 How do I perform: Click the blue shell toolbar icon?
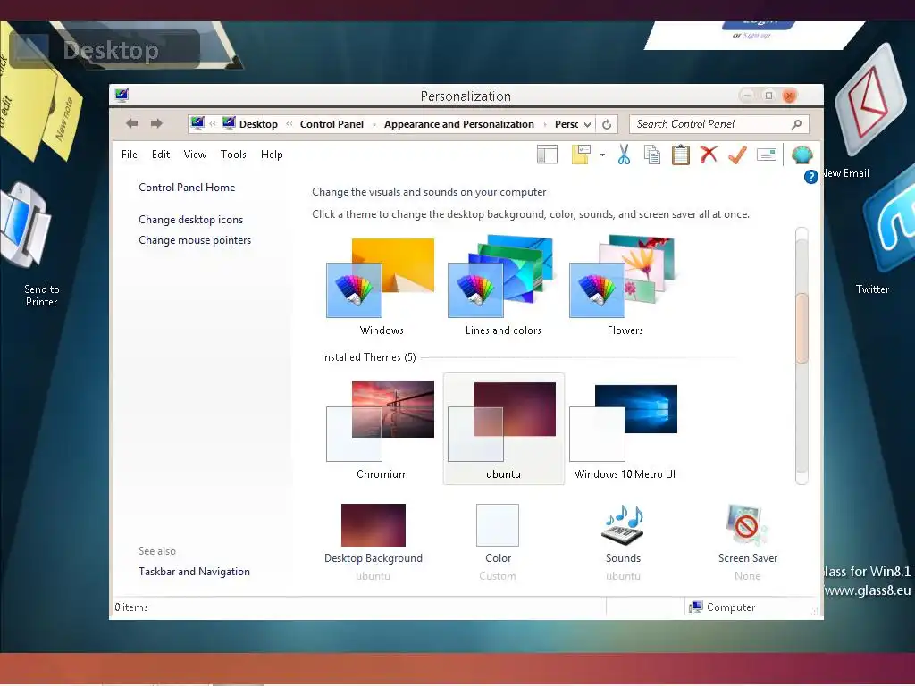pos(802,155)
